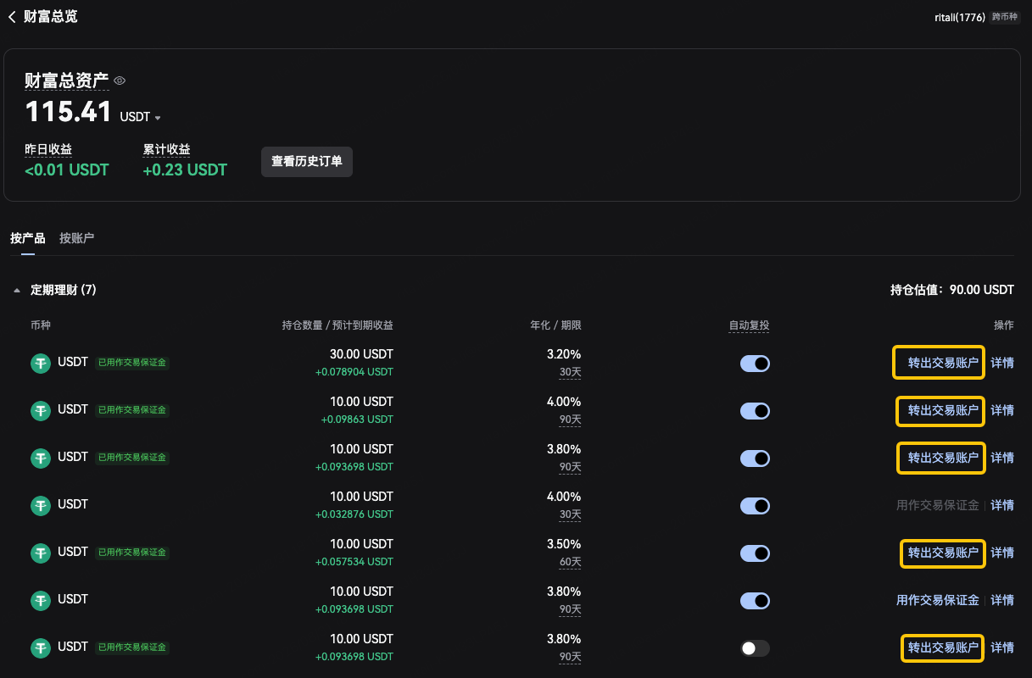The height and width of the screenshot is (678, 1032).
Task: Click the 累计收益 label
Action: click(x=167, y=149)
